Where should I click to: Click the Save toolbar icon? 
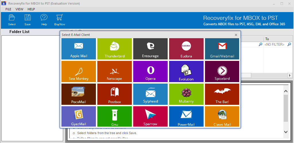pos(28,20)
